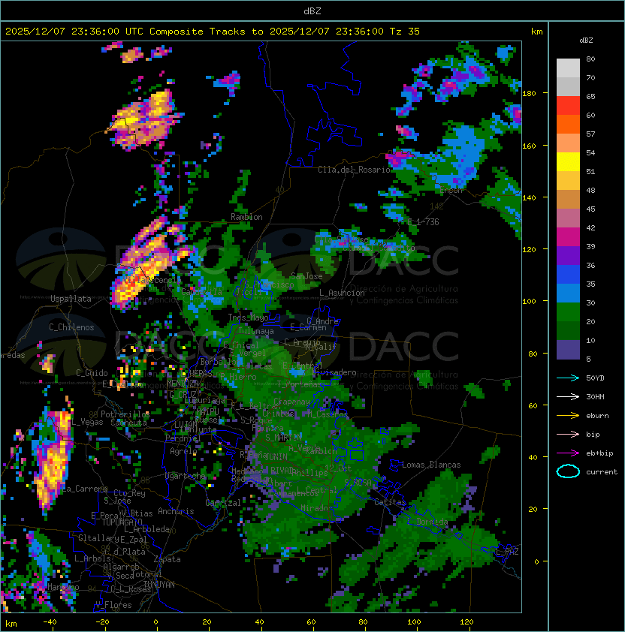This screenshot has width=625, height=632.
Task: Click the 'JUNIN' map label
Action: click(x=276, y=456)
